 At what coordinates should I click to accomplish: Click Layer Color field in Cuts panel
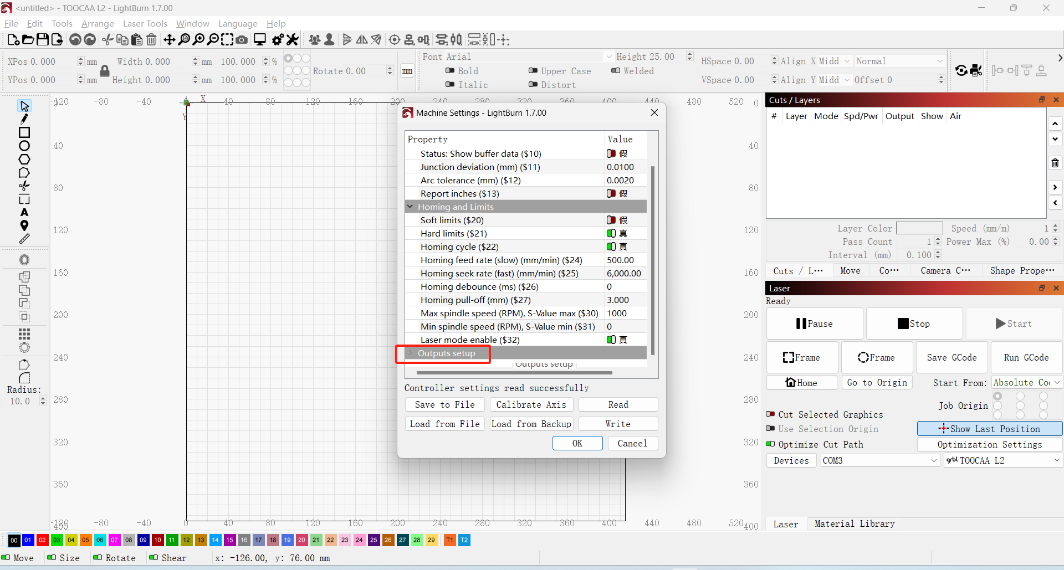[919, 228]
